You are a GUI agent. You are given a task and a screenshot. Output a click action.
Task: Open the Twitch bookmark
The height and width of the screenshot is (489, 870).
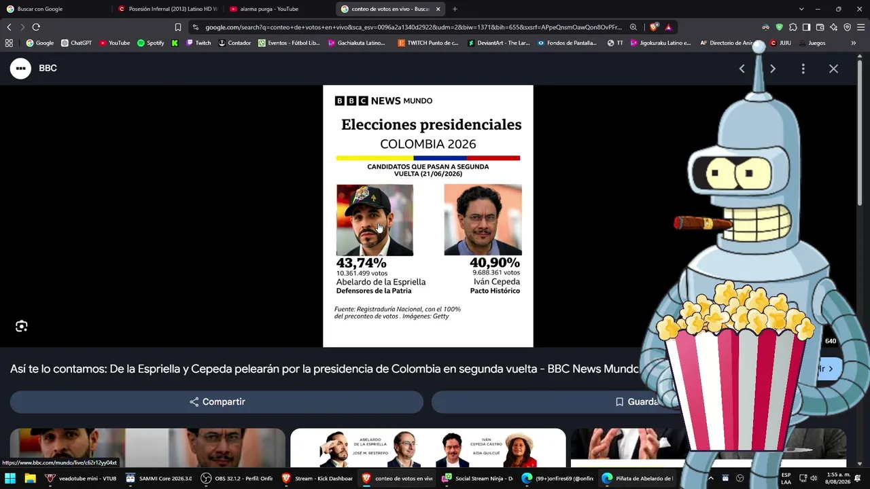tap(198, 43)
